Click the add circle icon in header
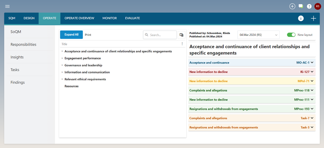The height and width of the screenshot is (148, 324). pos(292,6)
